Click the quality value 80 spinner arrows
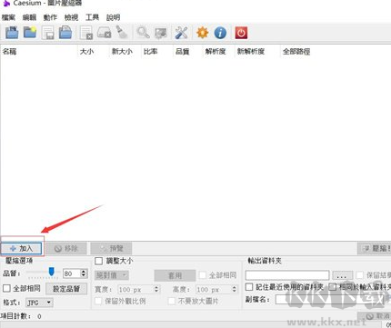Image resolution: width=391 pixels, height=328 pixels. 84,273
